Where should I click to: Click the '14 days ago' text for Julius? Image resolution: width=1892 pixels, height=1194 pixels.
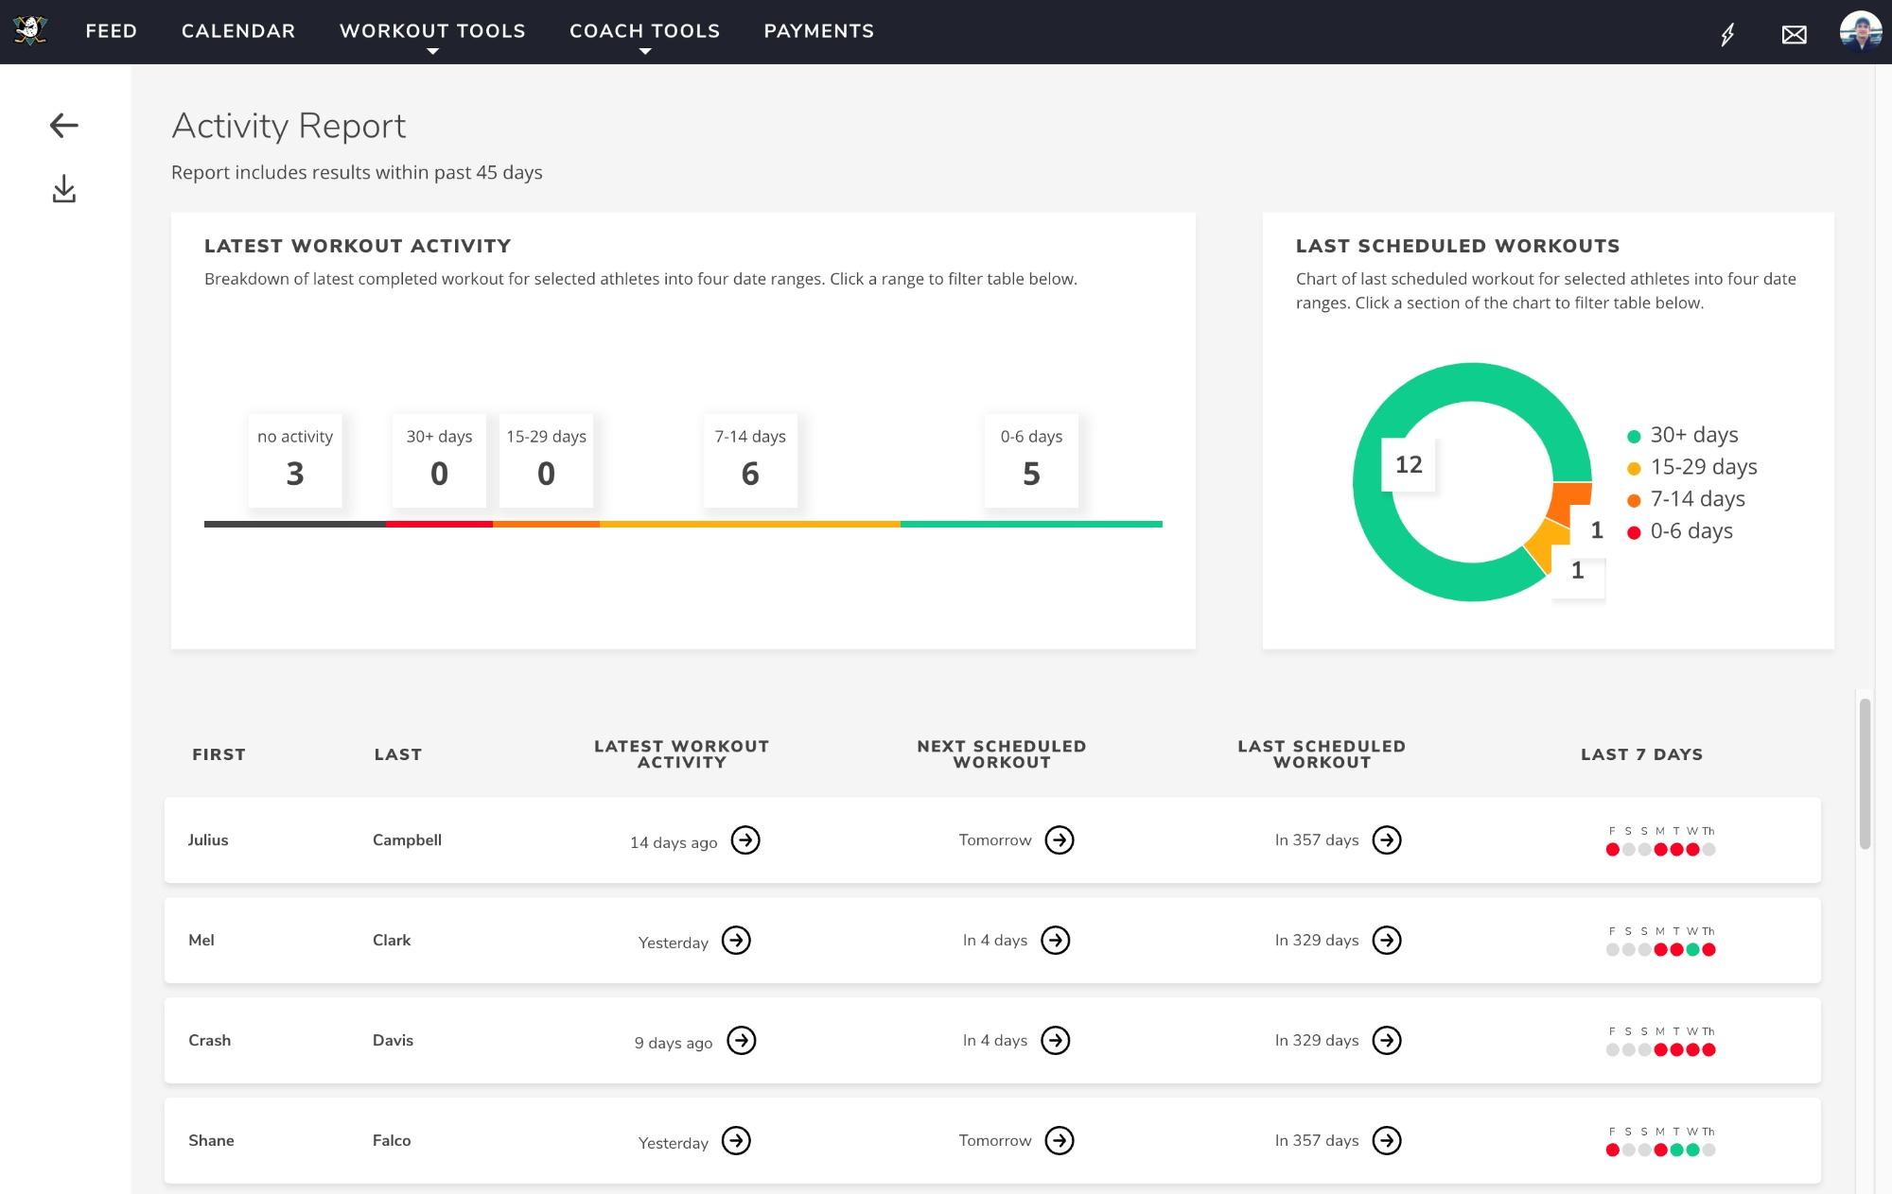[674, 842]
